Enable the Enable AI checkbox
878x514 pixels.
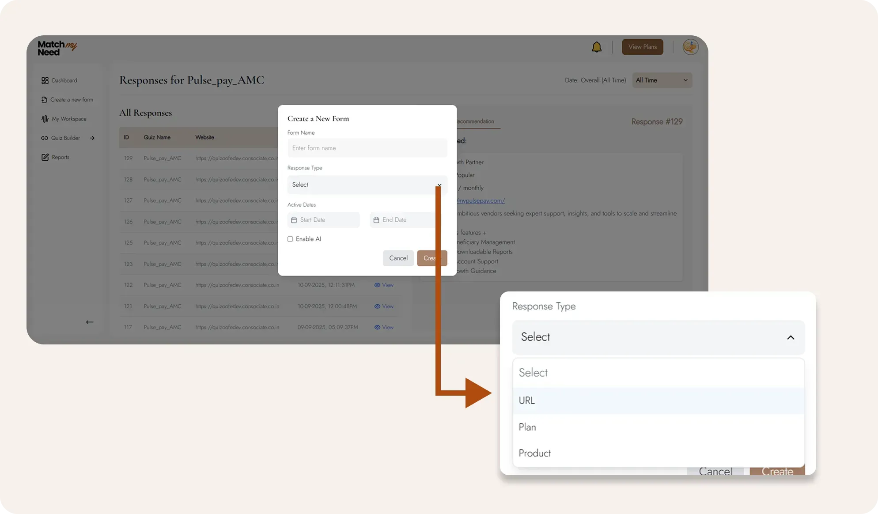tap(290, 238)
